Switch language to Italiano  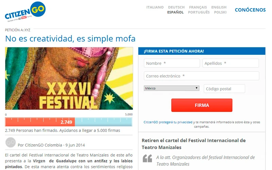click(x=155, y=7)
